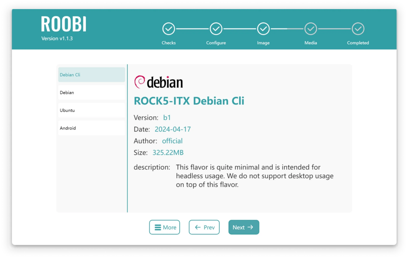407x258 pixels.
Task: Choose Ubuntu from the image list
Action: pos(92,110)
